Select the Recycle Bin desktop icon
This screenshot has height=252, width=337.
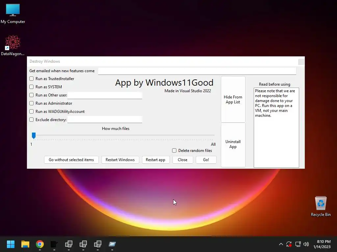point(321,206)
